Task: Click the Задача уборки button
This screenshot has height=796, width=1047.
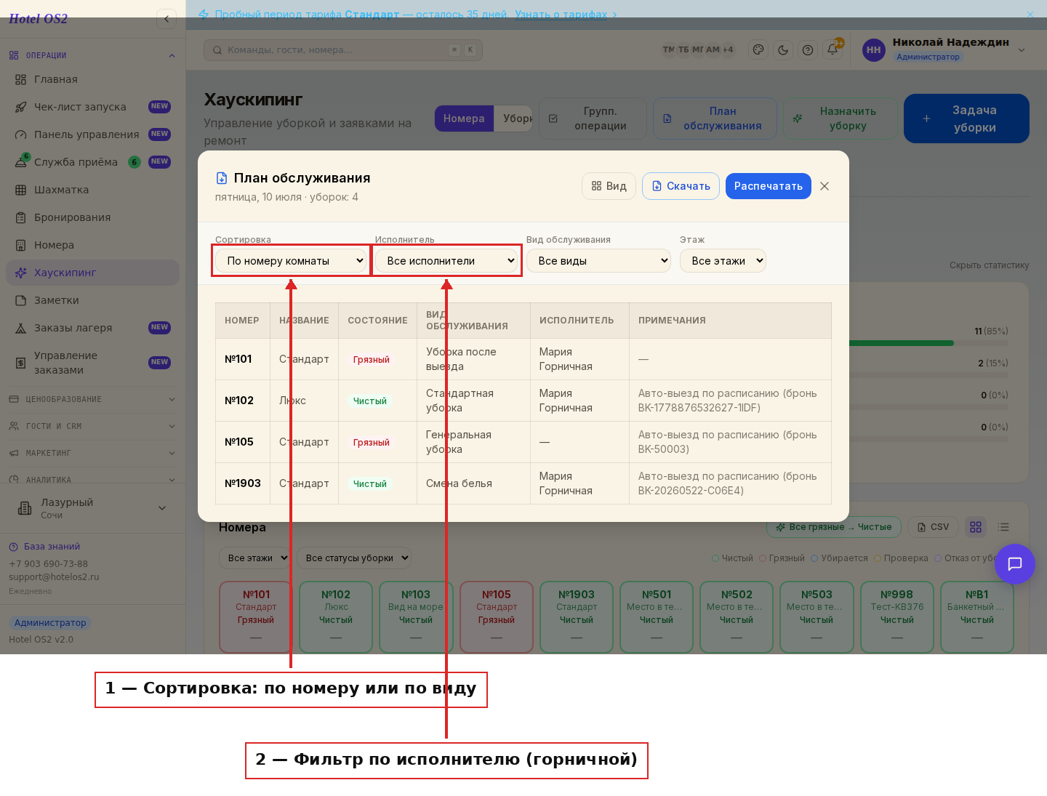Action: 966,118
